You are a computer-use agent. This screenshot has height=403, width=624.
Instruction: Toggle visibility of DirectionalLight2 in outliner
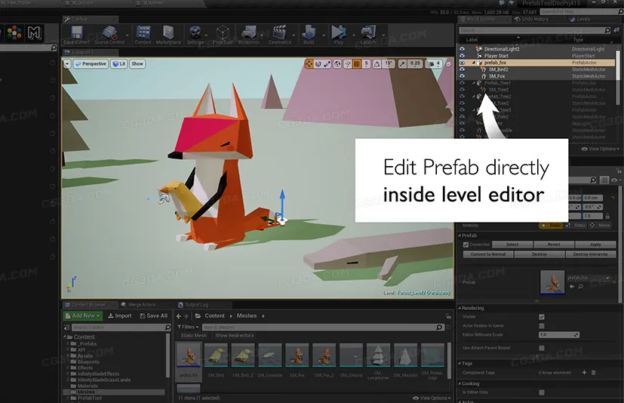click(x=462, y=49)
